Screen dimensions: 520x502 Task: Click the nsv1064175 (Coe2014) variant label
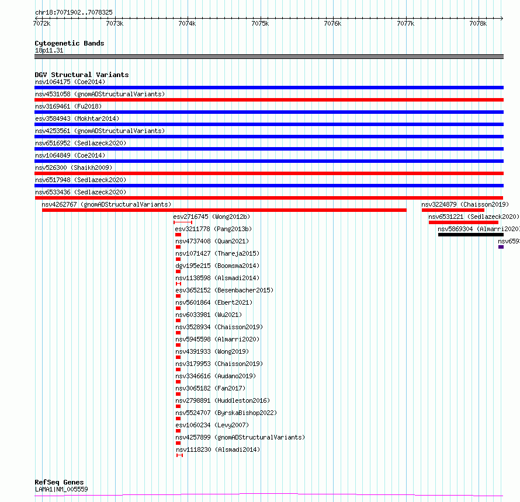(70, 82)
